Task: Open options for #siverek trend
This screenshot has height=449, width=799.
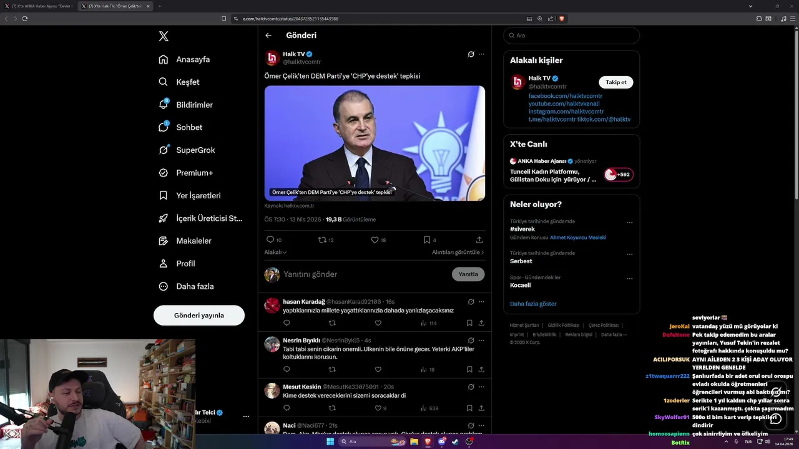Action: [629, 223]
